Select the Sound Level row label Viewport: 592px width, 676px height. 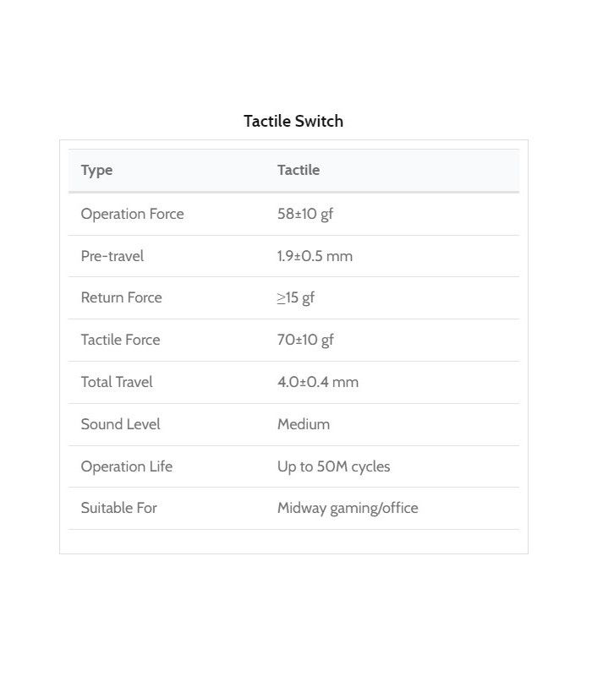[120, 424]
